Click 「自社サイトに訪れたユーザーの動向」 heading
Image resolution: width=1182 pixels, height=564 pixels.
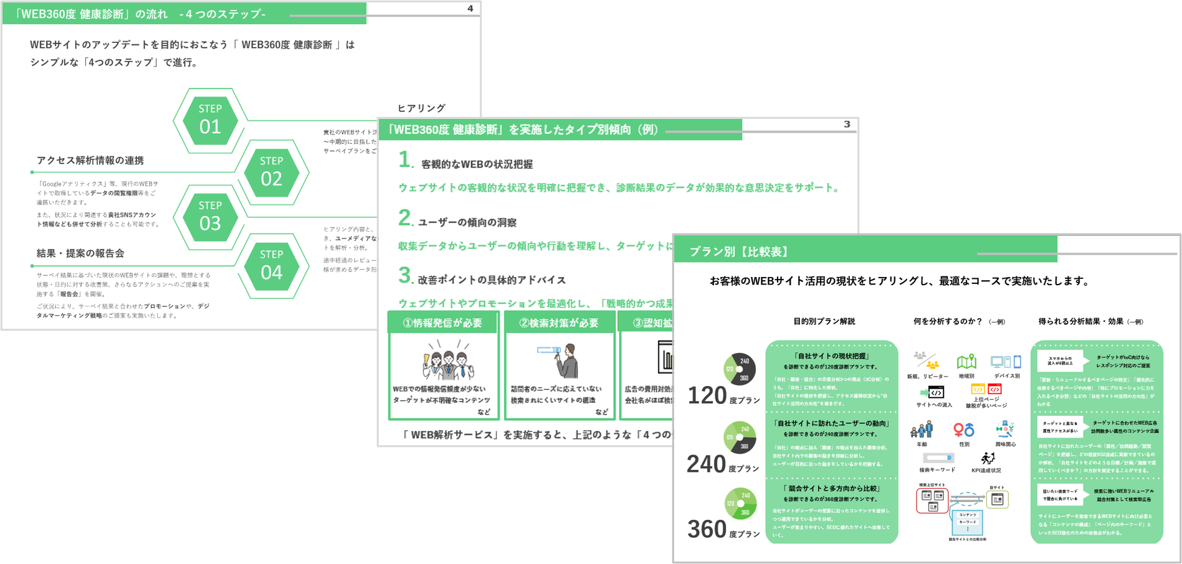[831, 423]
